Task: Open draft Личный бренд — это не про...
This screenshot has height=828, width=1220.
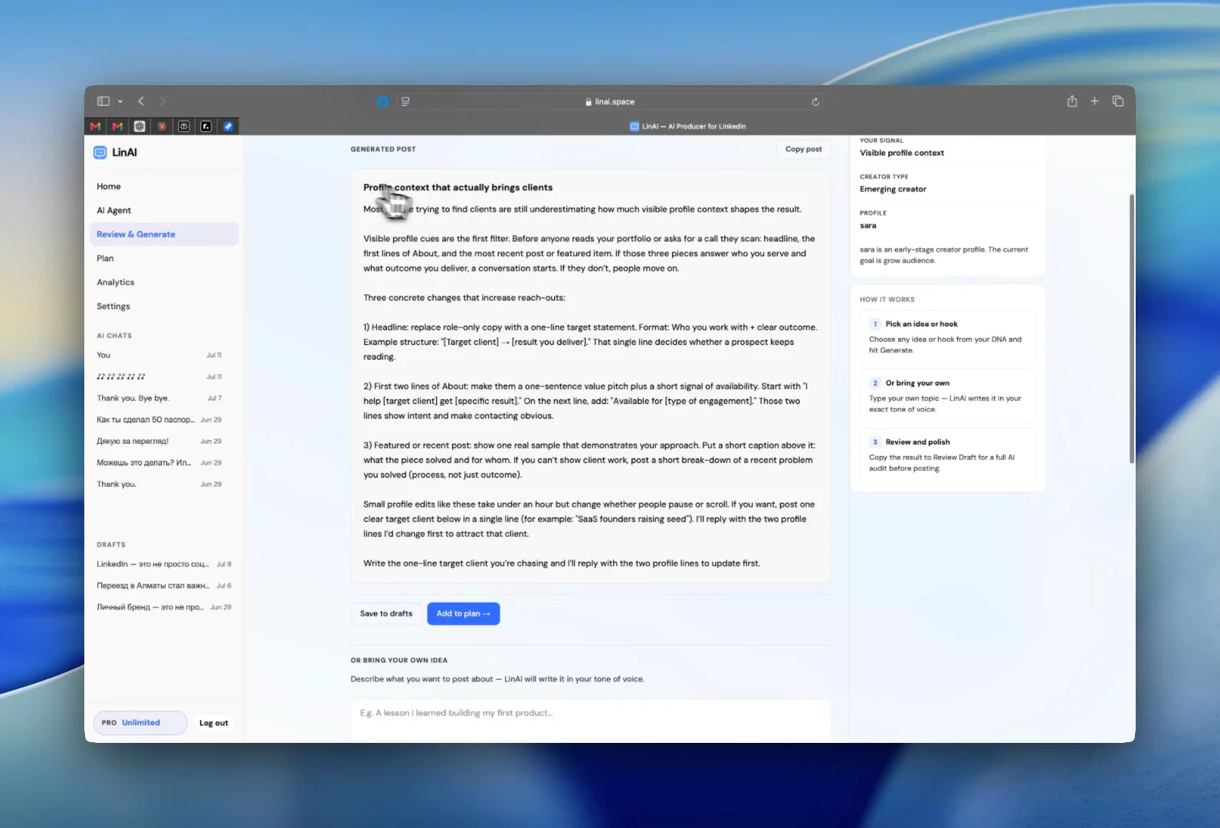Action: pyautogui.click(x=164, y=607)
